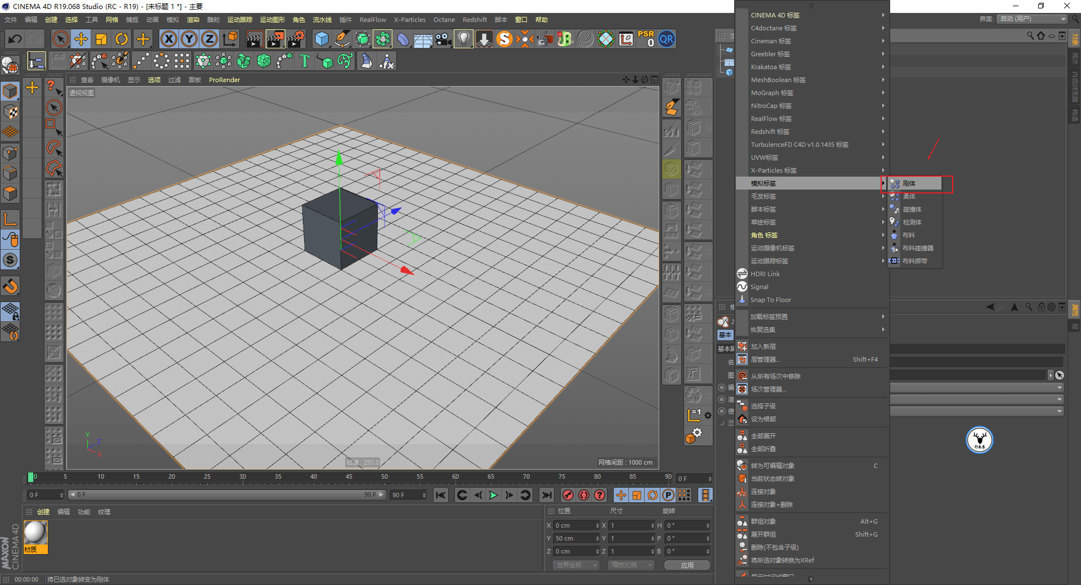Toggle the snap S button in sidebar
The height and width of the screenshot is (585, 1081).
coord(10,260)
